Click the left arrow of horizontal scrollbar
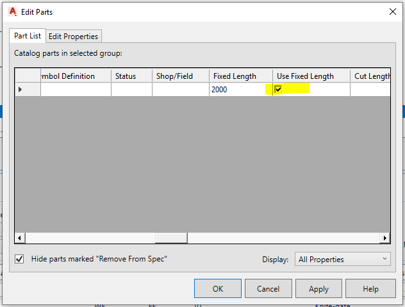This screenshot has width=405, height=307. [20, 238]
